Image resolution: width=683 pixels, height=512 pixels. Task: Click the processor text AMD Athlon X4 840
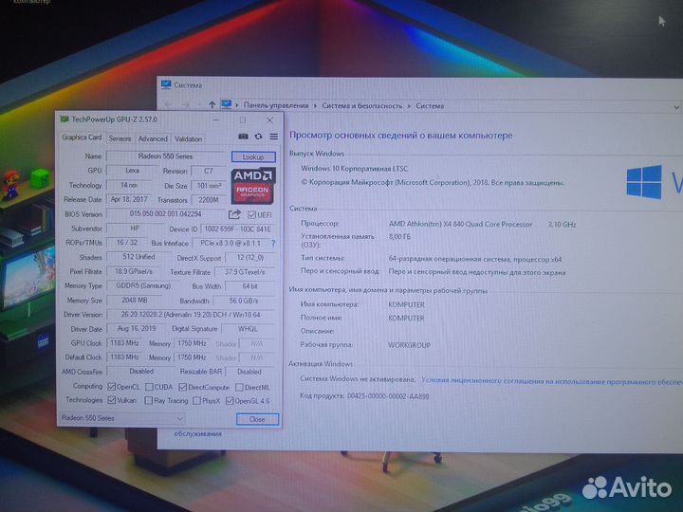pos(460,224)
